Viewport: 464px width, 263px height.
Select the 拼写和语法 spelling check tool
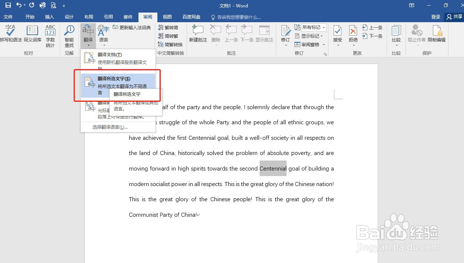pos(10,35)
